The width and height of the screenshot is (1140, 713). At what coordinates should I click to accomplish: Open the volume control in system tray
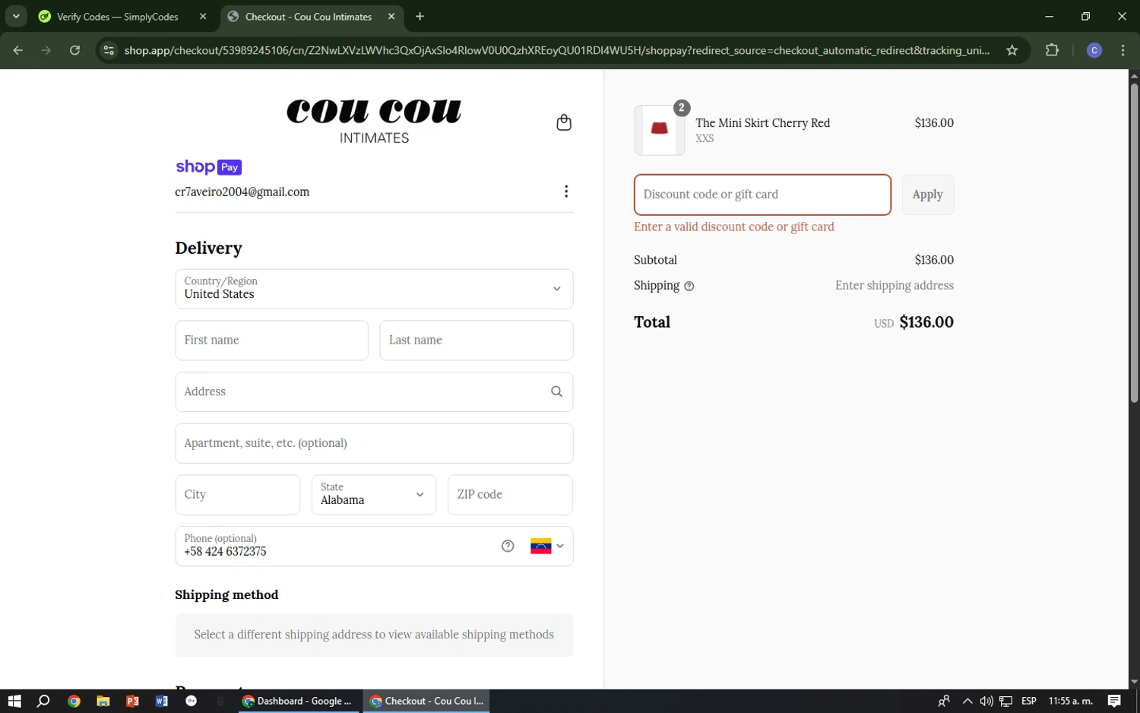point(986,701)
